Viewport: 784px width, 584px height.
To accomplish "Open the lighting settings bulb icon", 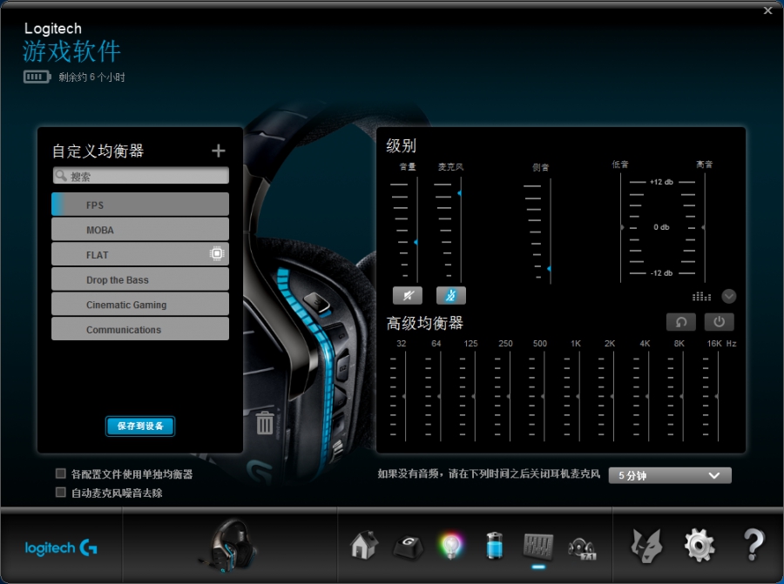I will pyautogui.click(x=450, y=546).
